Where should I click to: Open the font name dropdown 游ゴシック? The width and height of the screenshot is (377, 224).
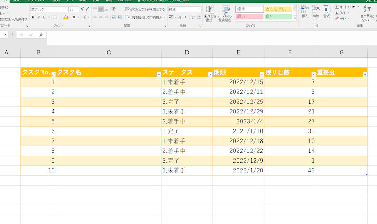[67, 9]
